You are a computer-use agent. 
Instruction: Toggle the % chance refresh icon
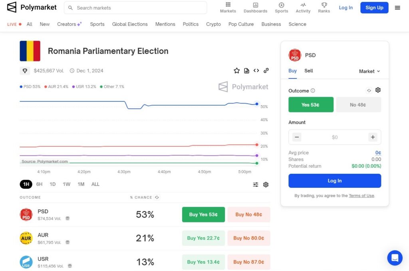pyautogui.click(x=157, y=197)
